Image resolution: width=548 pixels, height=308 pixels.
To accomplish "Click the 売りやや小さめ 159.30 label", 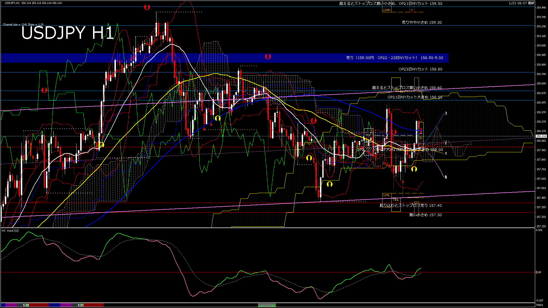I will [422, 22].
